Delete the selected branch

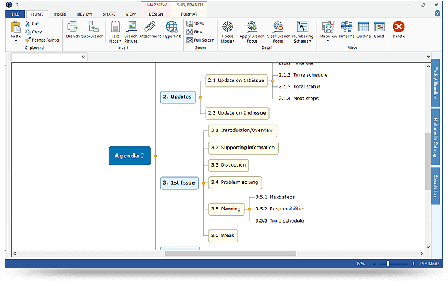tap(398, 29)
